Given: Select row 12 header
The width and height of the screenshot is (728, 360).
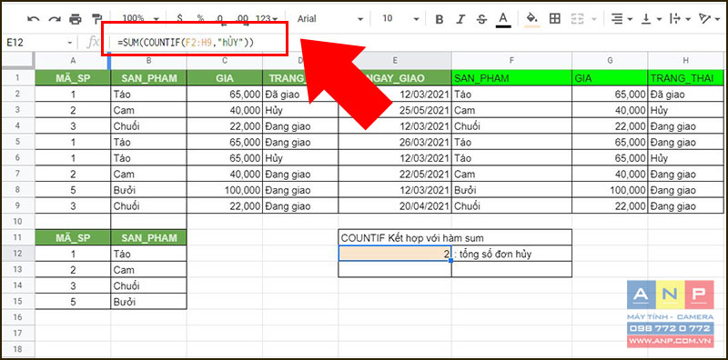Looking at the screenshot, I should click(x=17, y=254).
